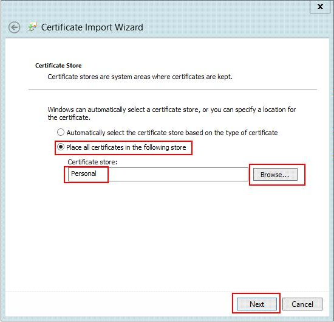This screenshot has width=334, height=322.
Task: Click the Certificate Import Wizard certificate icon
Action: pyautogui.click(x=32, y=27)
